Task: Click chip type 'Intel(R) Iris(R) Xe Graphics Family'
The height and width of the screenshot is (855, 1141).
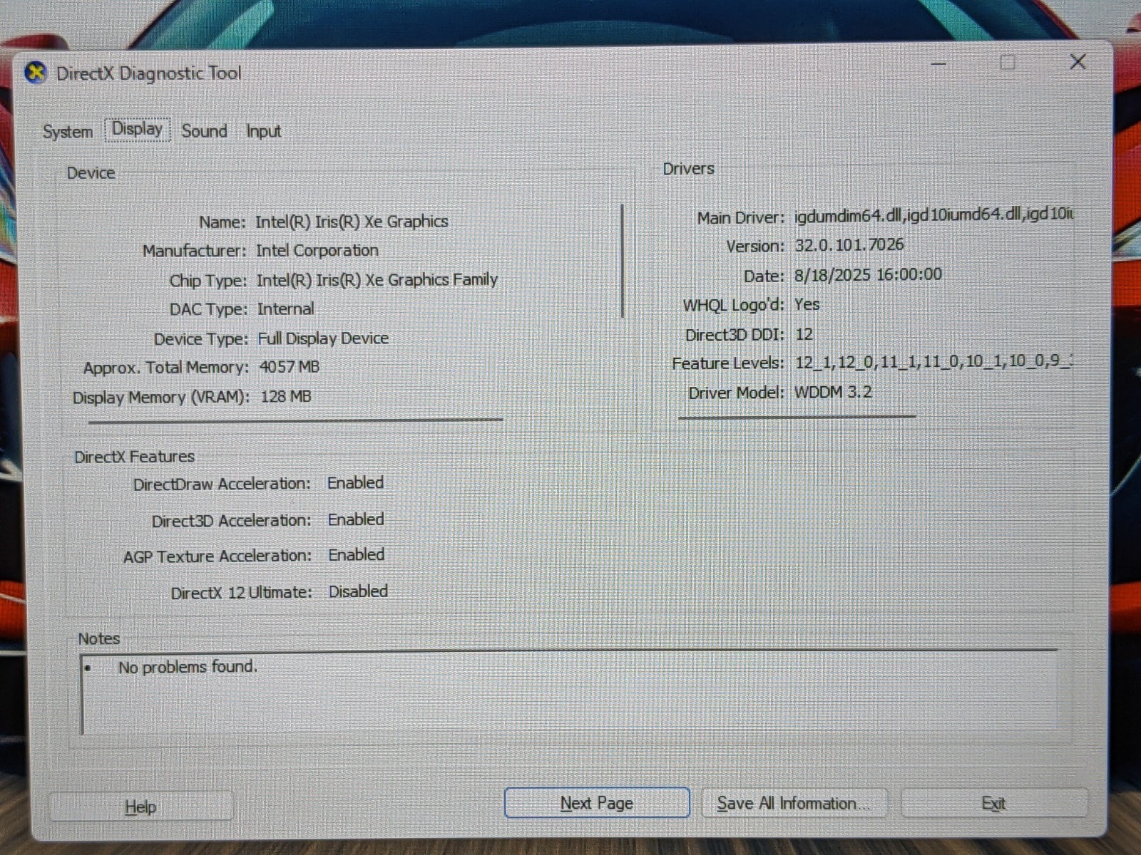Action: (377, 280)
